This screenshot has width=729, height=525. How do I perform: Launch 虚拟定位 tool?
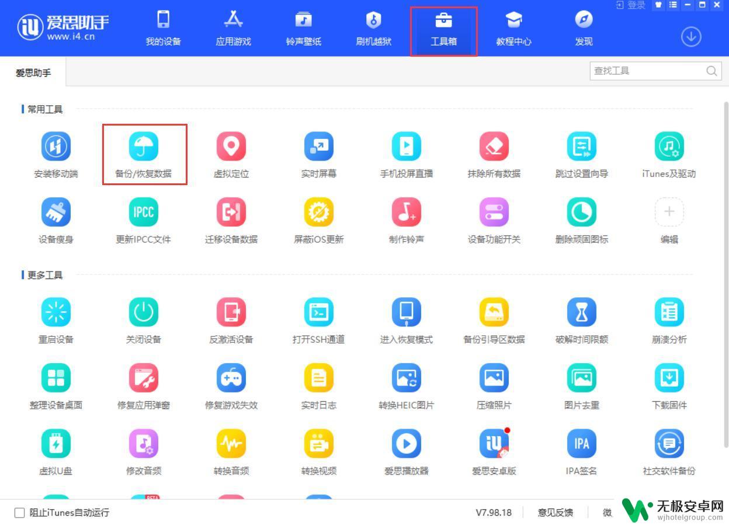click(231, 146)
